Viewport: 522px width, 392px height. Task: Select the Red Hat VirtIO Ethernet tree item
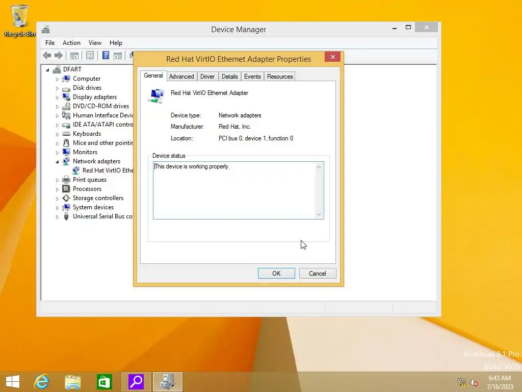pyautogui.click(x=108, y=170)
